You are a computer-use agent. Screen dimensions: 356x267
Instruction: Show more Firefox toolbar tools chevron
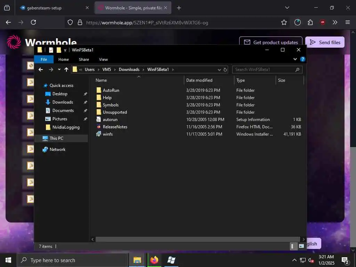pyautogui.click(x=335, y=22)
